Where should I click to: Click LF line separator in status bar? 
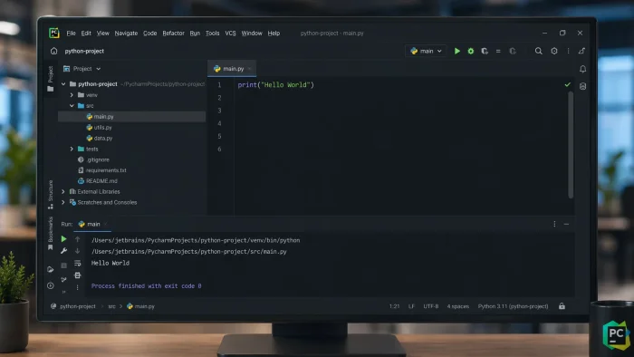[411, 306]
